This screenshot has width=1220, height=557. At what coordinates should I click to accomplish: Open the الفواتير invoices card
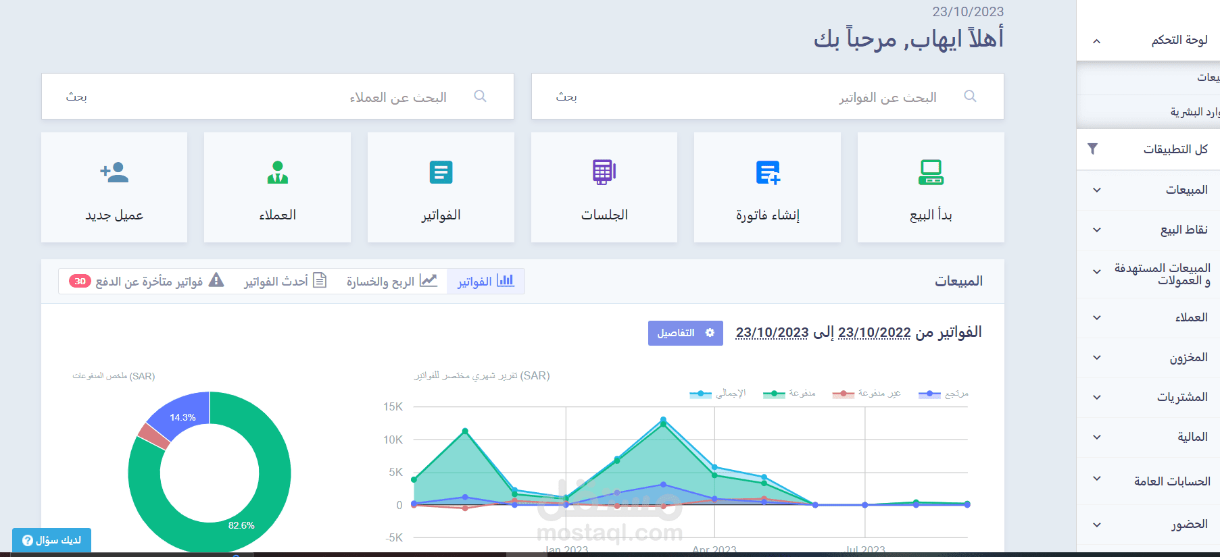pos(441,188)
